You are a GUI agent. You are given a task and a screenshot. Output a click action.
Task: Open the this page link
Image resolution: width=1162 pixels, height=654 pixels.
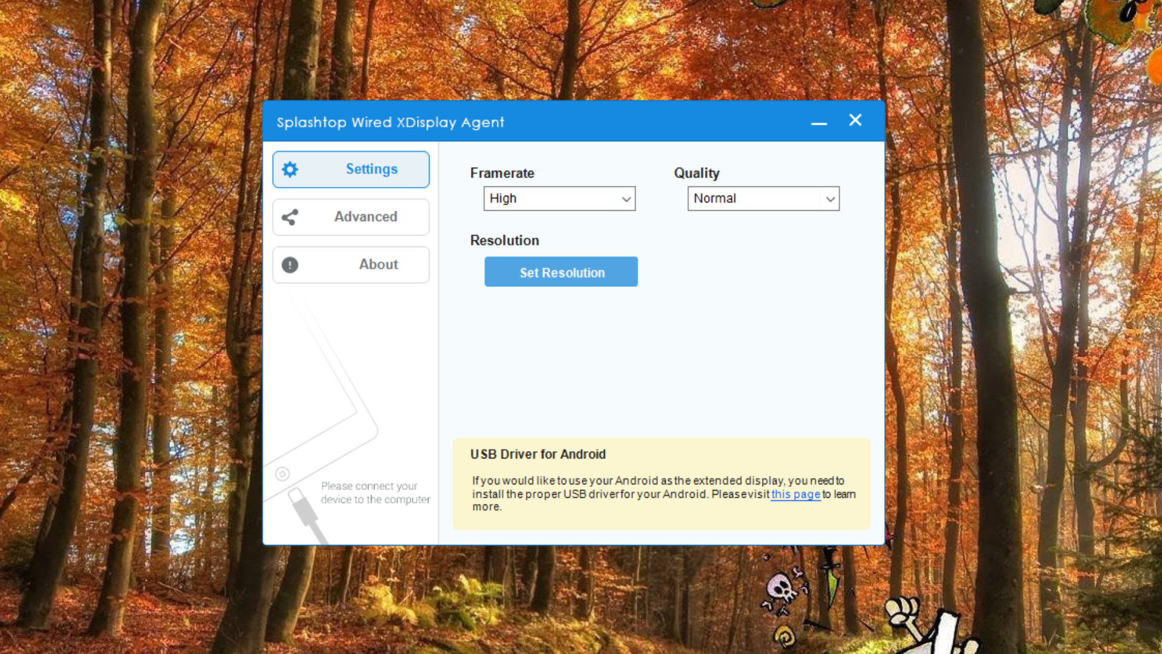[x=795, y=494]
